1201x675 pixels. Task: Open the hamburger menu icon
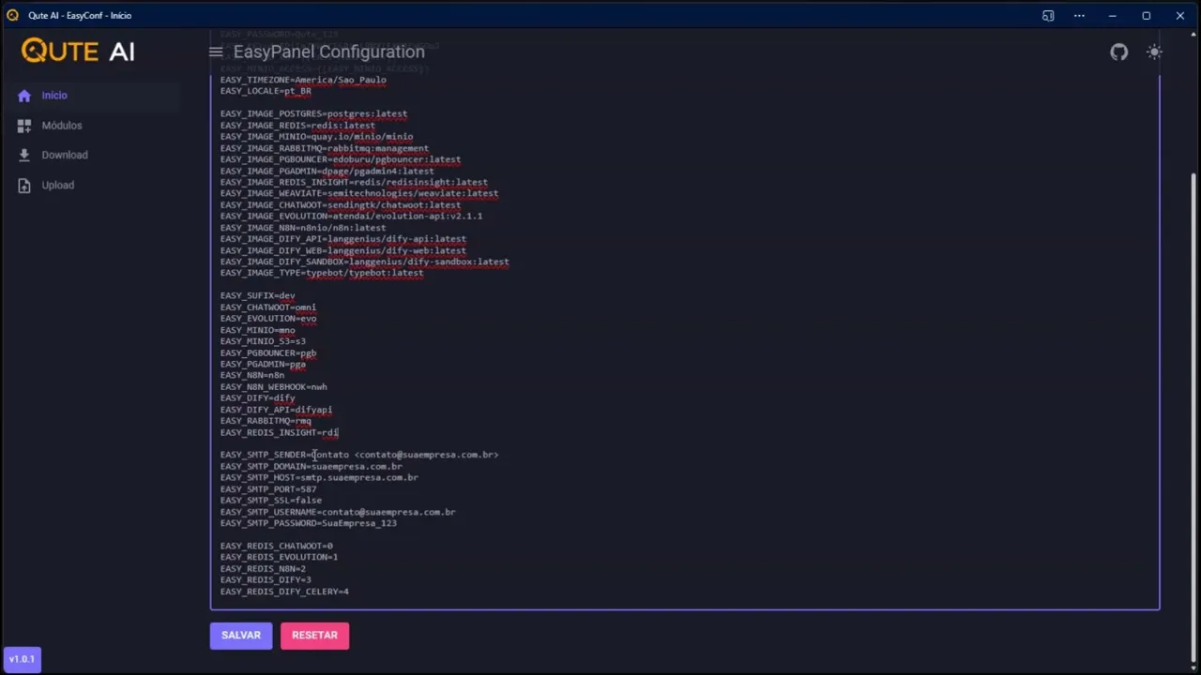click(216, 52)
